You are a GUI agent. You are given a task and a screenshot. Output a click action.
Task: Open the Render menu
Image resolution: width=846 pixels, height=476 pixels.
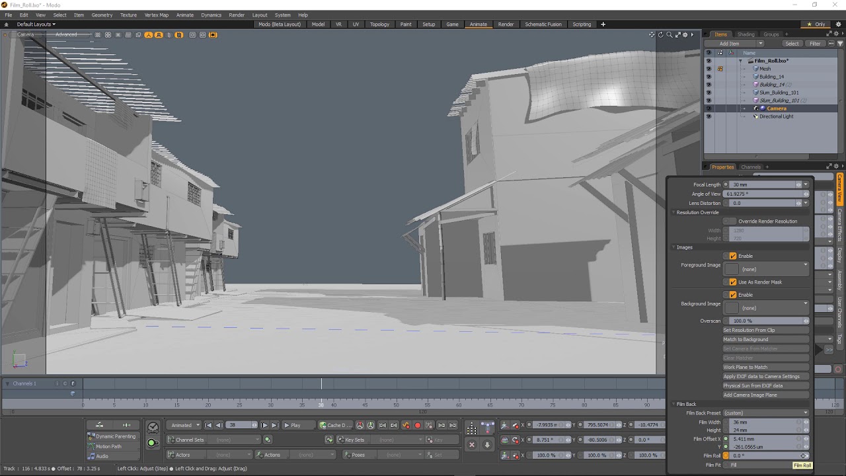tap(237, 15)
